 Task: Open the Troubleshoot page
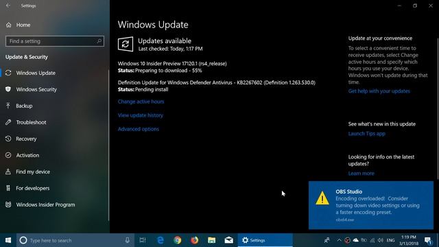(55, 122)
